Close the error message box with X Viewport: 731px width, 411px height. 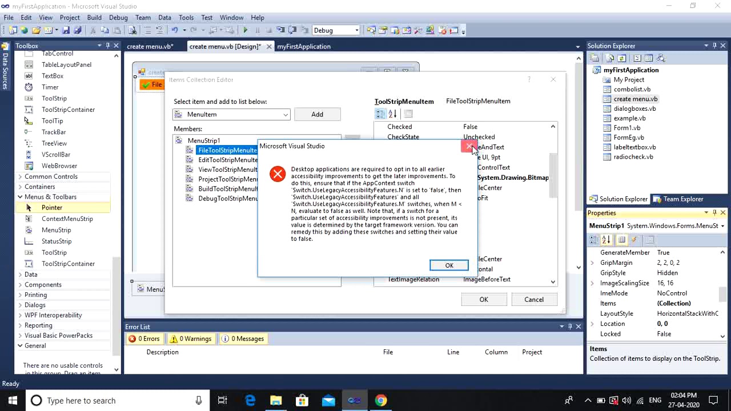click(469, 147)
